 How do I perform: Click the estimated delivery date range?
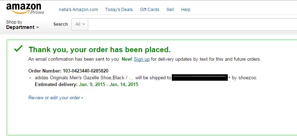tap(109, 84)
